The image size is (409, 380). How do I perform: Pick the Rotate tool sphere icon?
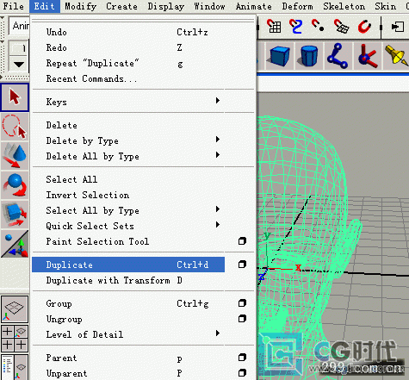pyautogui.click(x=15, y=184)
